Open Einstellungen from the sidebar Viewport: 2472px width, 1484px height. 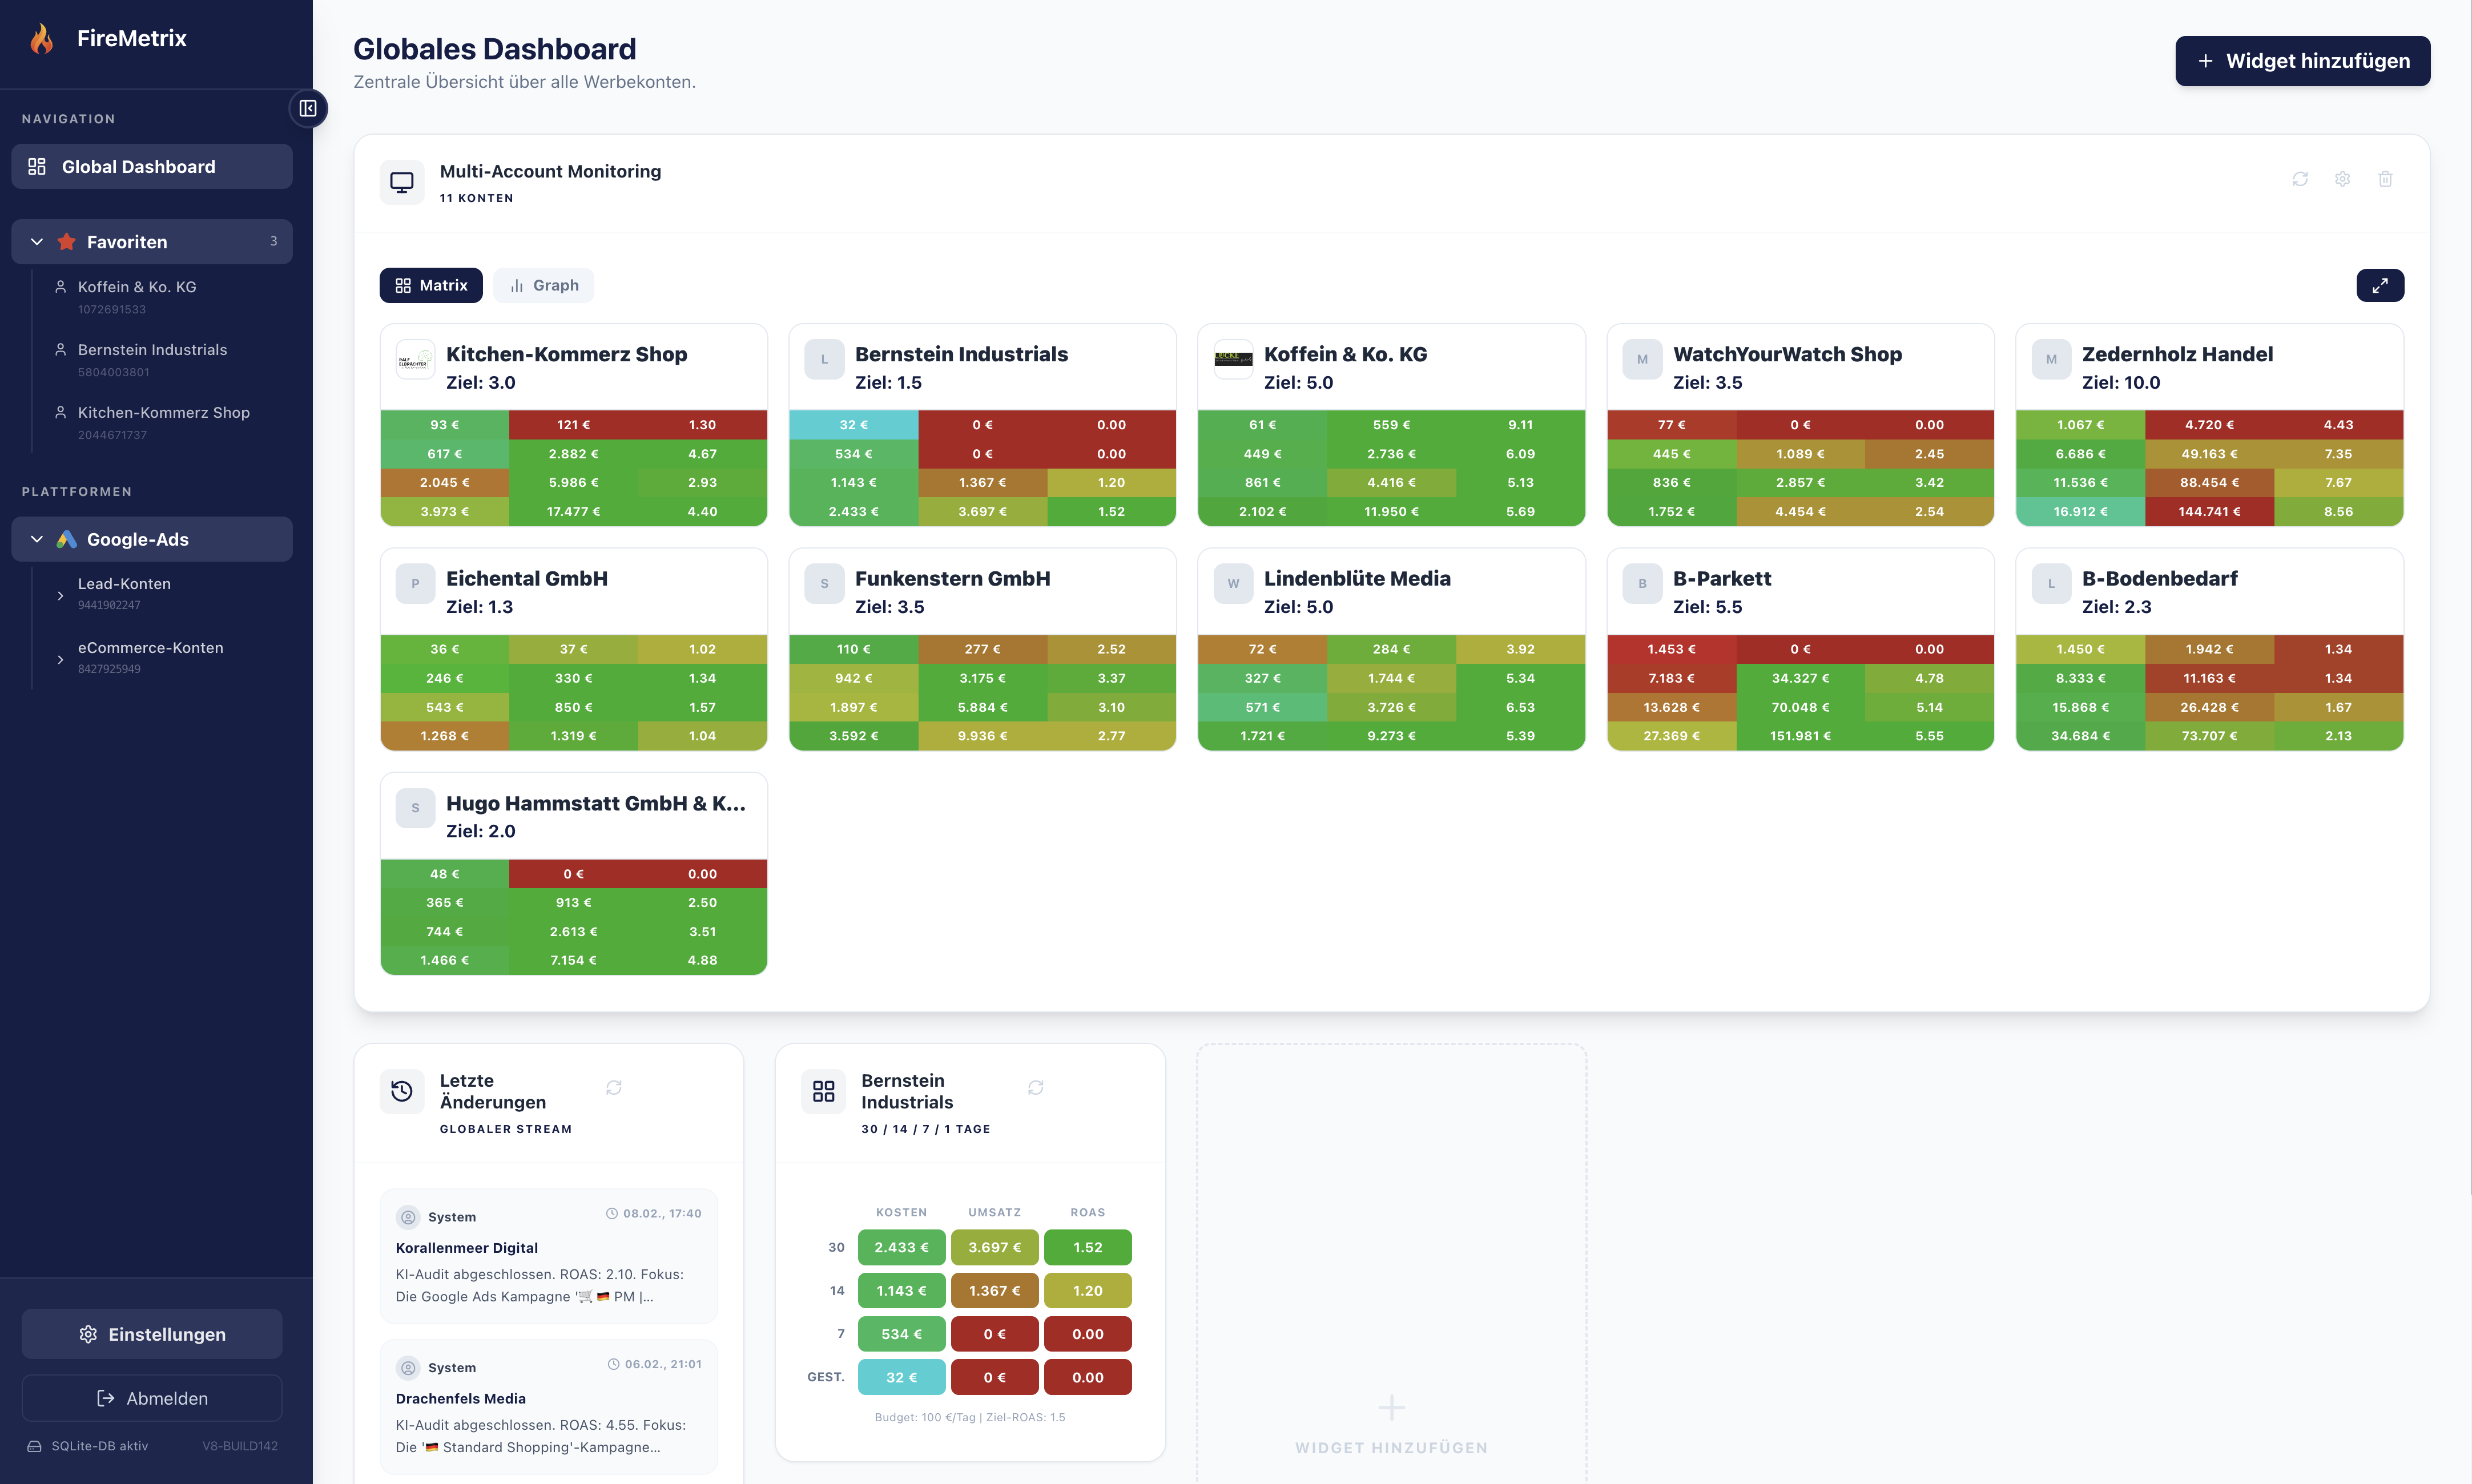151,1334
